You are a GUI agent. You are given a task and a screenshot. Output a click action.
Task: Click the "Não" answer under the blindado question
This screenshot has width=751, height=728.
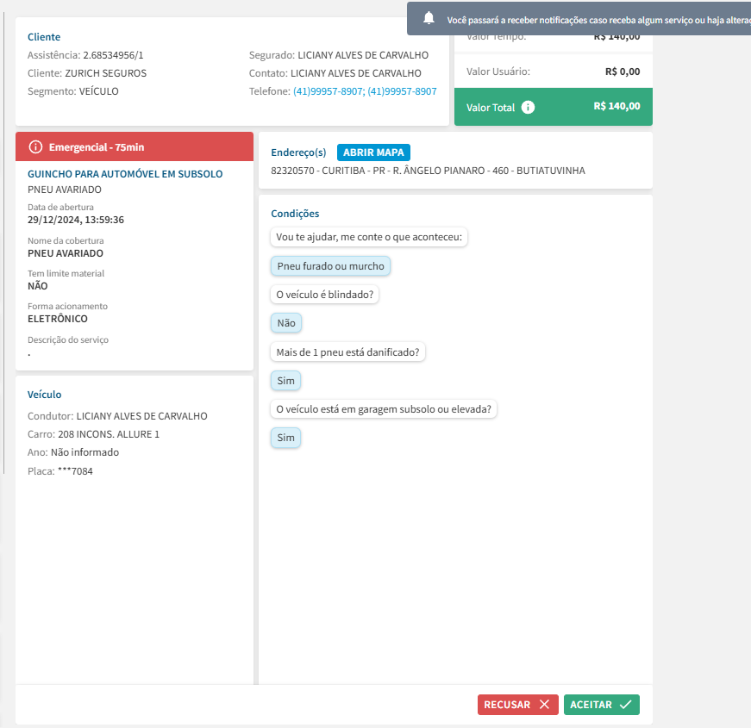tap(285, 323)
